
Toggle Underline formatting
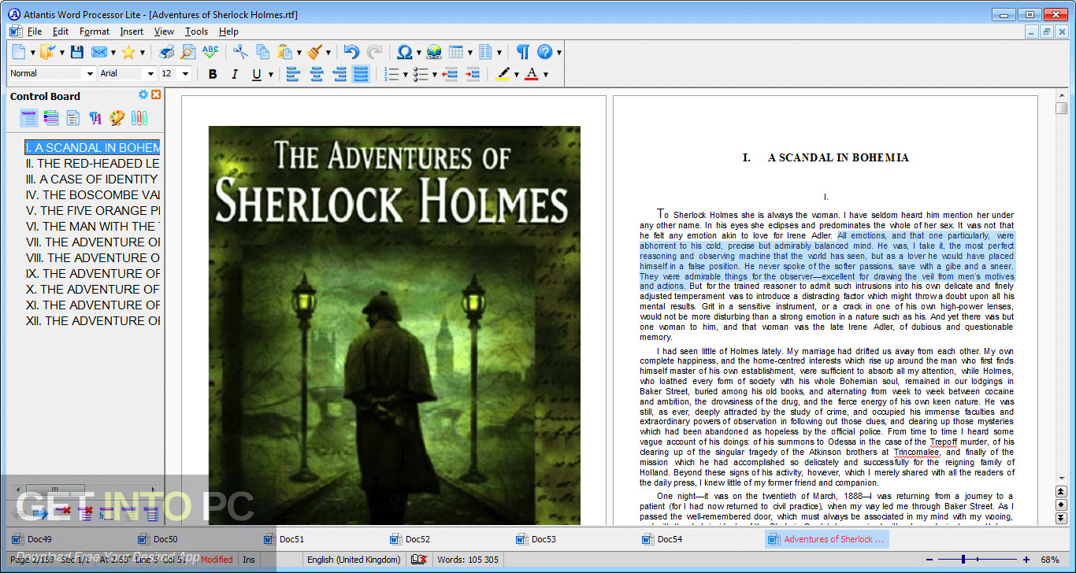(256, 74)
